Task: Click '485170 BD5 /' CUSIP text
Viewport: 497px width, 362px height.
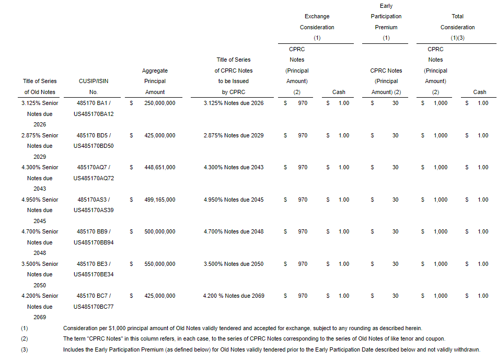Action: pyautogui.click(x=94, y=135)
